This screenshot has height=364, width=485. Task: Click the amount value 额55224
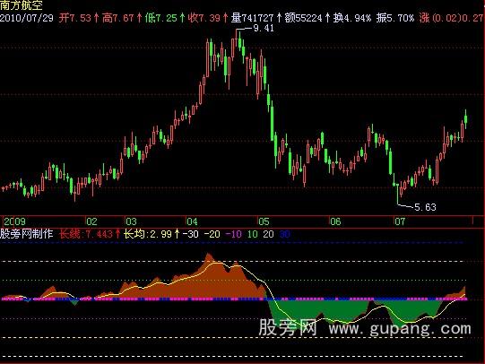point(303,18)
